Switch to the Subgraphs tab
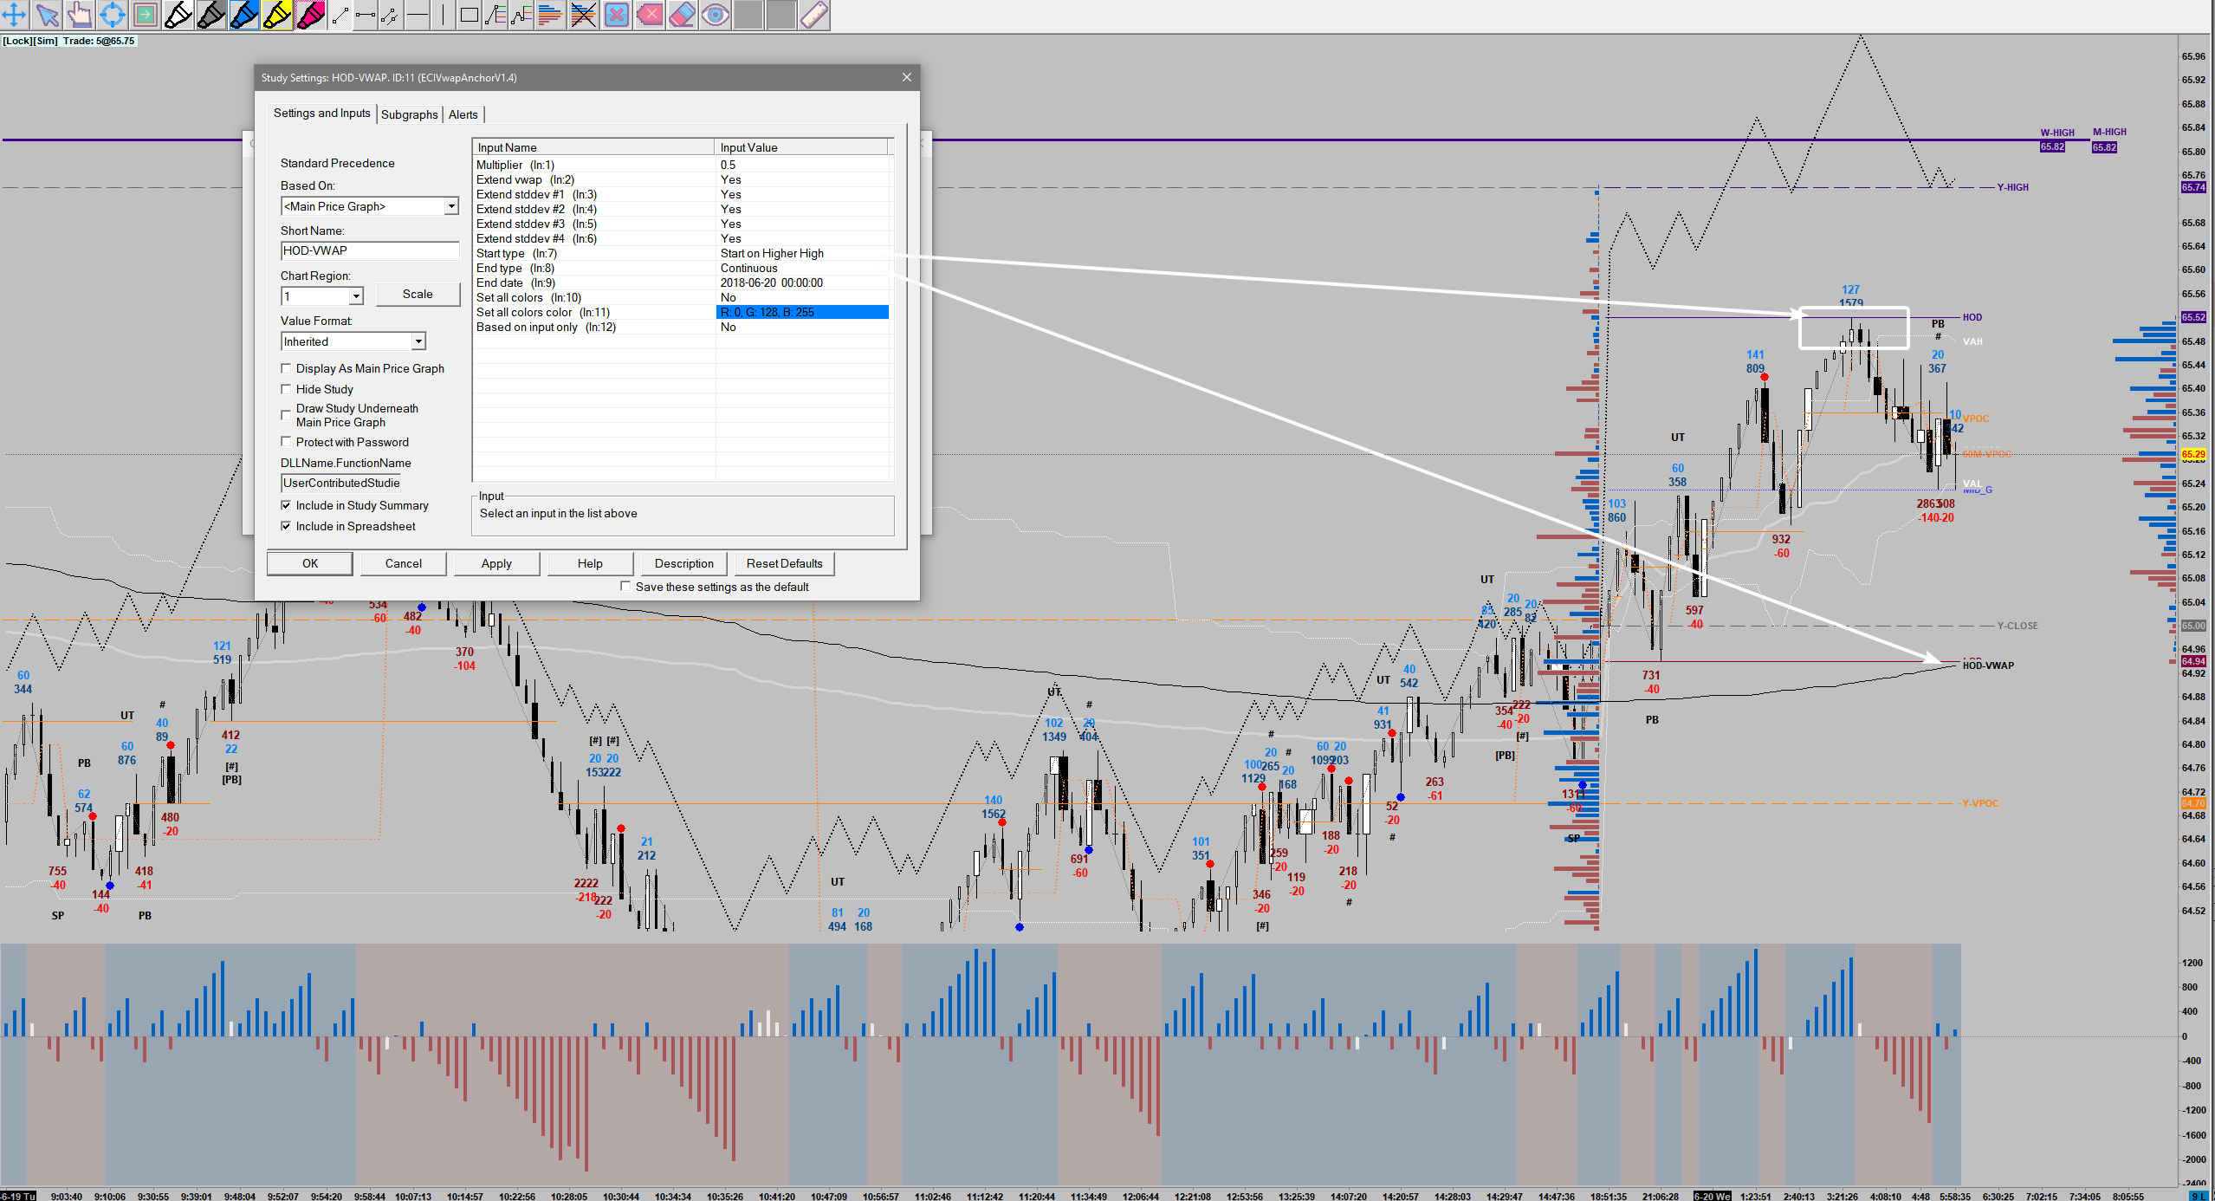 pos(409,114)
